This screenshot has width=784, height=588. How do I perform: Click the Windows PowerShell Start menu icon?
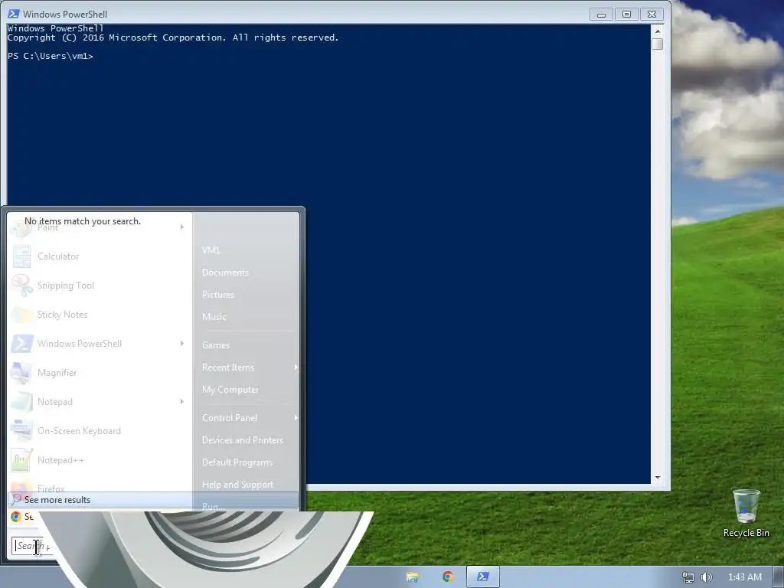tap(22, 344)
